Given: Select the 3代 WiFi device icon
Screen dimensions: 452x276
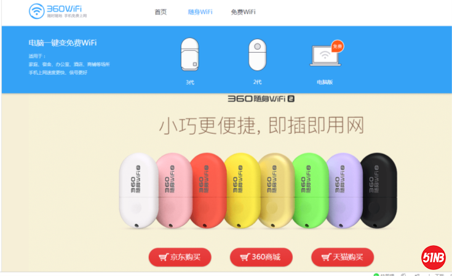Looking at the screenshot, I should [x=189, y=55].
